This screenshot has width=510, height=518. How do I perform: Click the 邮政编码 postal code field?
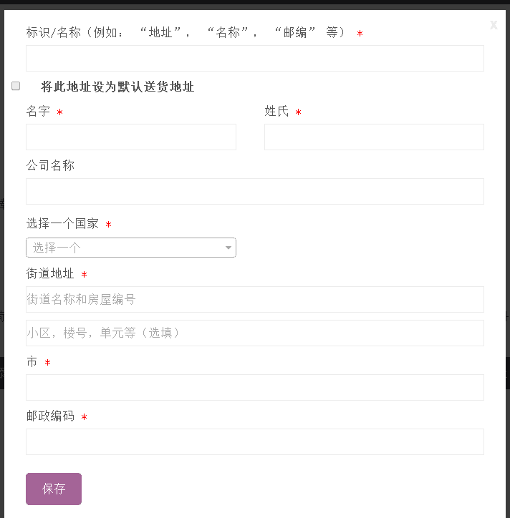pos(255,441)
